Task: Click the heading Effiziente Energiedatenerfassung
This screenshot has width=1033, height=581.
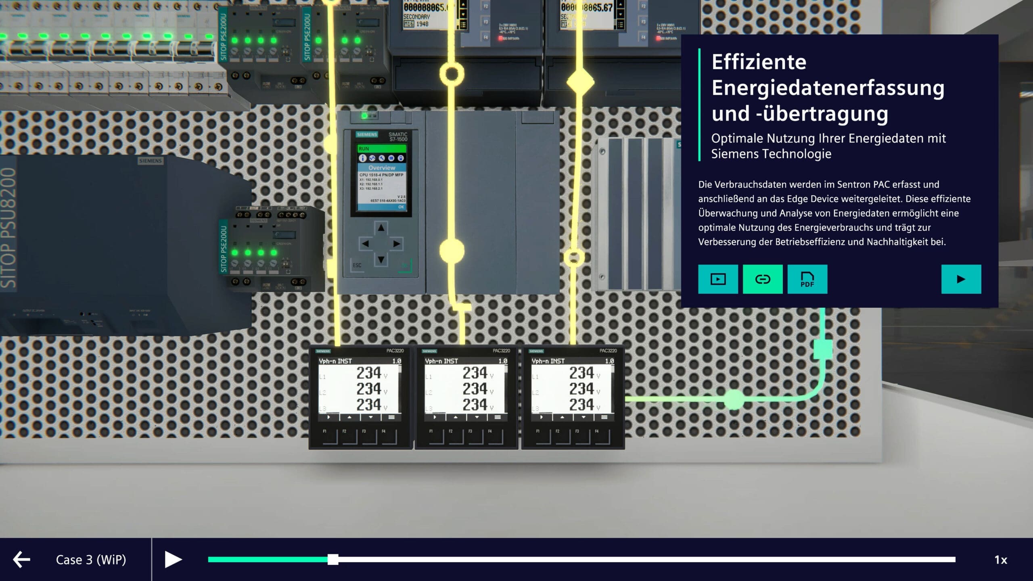Action: [828, 88]
